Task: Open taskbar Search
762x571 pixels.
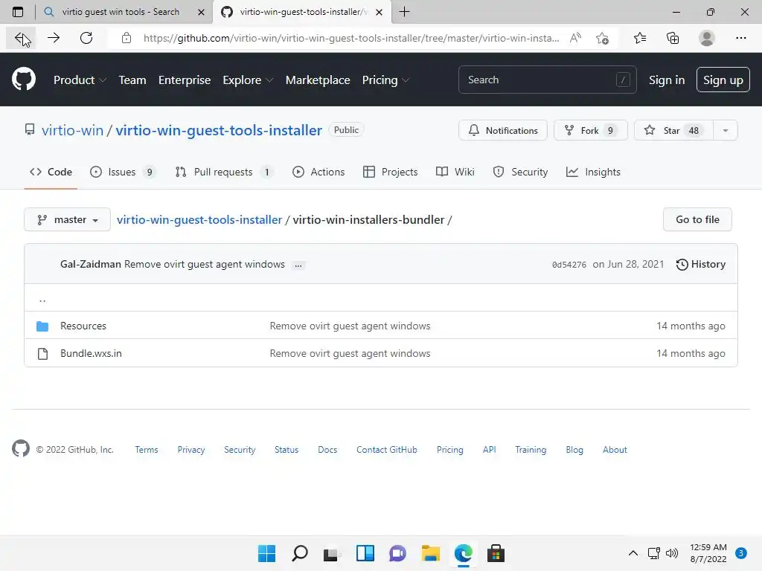Action: click(300, 553)
